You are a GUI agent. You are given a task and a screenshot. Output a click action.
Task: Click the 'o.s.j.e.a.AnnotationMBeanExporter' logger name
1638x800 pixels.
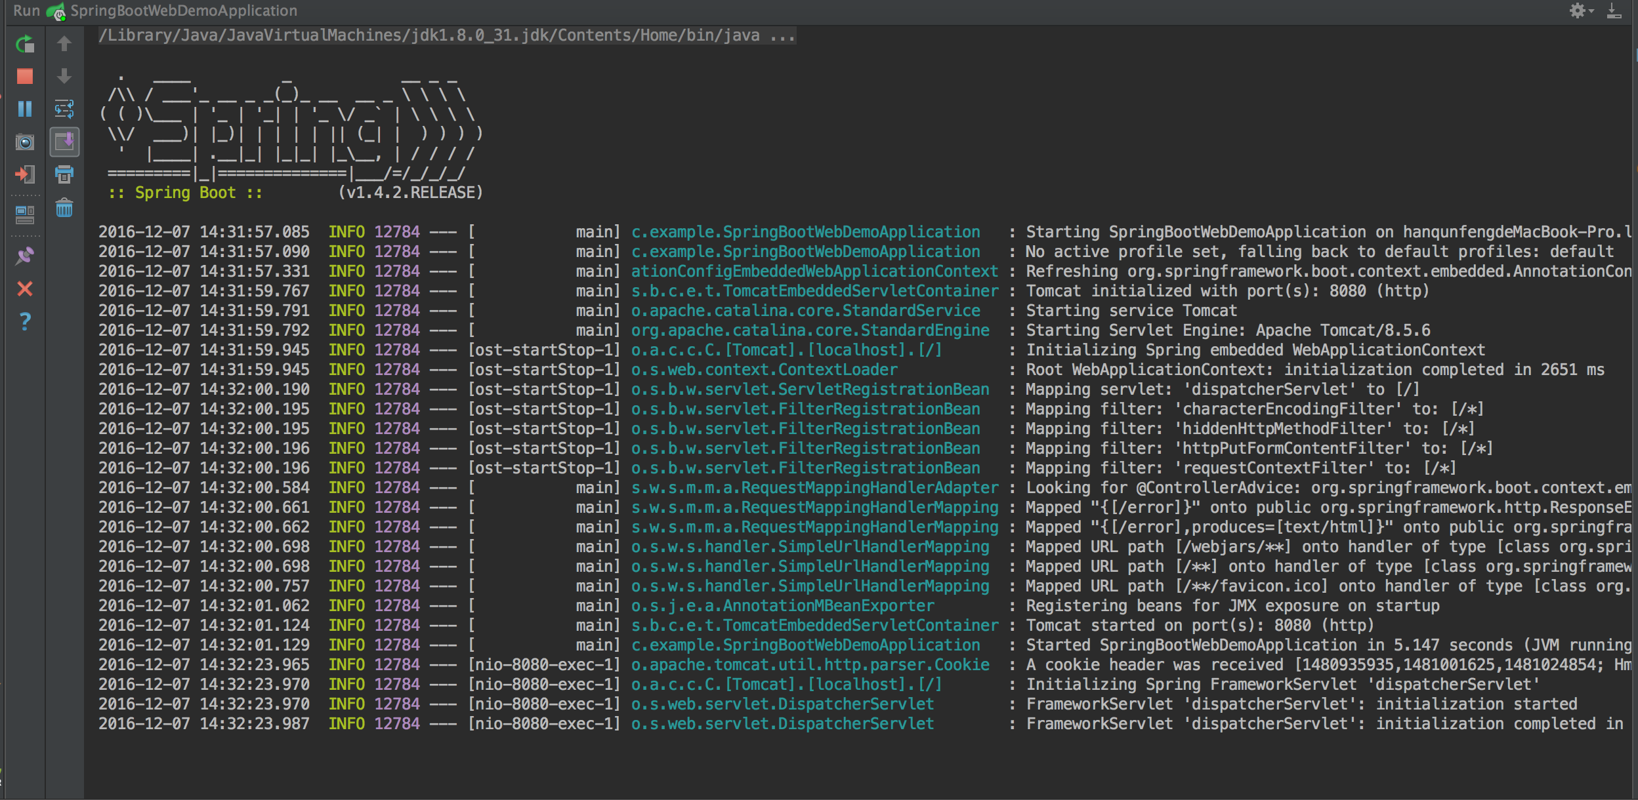click(x=782, y=606)
